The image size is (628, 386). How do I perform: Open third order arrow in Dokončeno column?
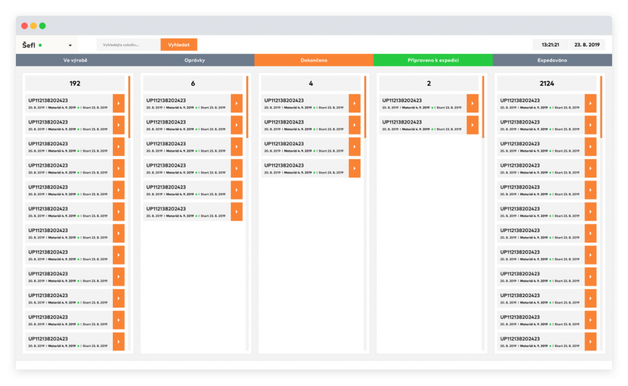pyautogui.click(x=354, y=147)
